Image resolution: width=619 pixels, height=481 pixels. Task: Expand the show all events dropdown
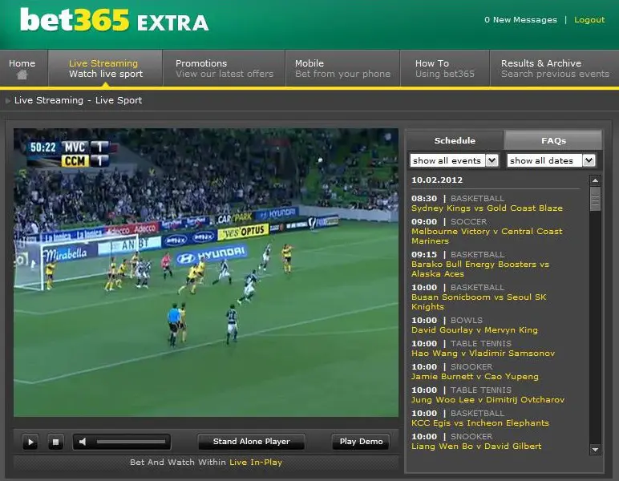pos(455,160)
